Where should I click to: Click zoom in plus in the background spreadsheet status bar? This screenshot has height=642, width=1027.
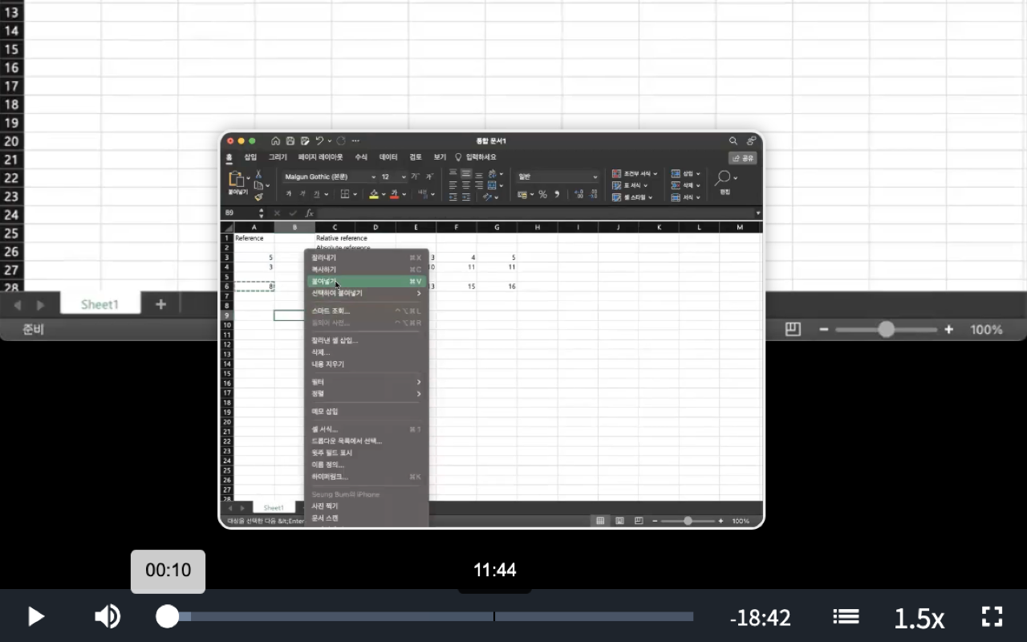[949, 329]
